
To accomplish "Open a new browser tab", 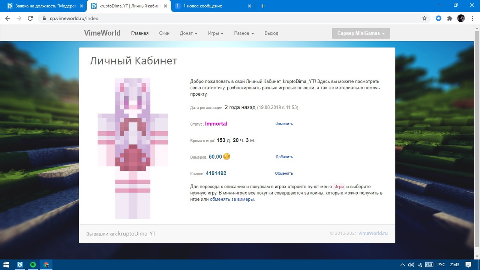I will tap(263, 6).
